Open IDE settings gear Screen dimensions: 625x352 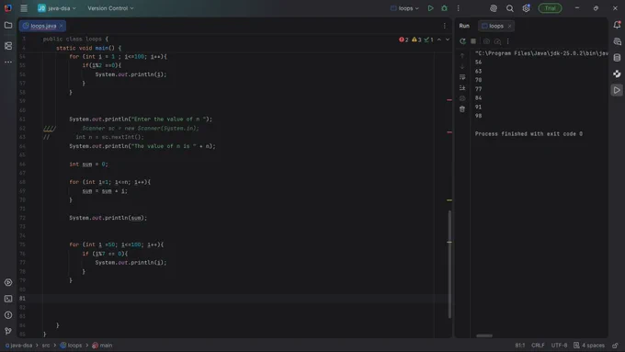[526, 8]
